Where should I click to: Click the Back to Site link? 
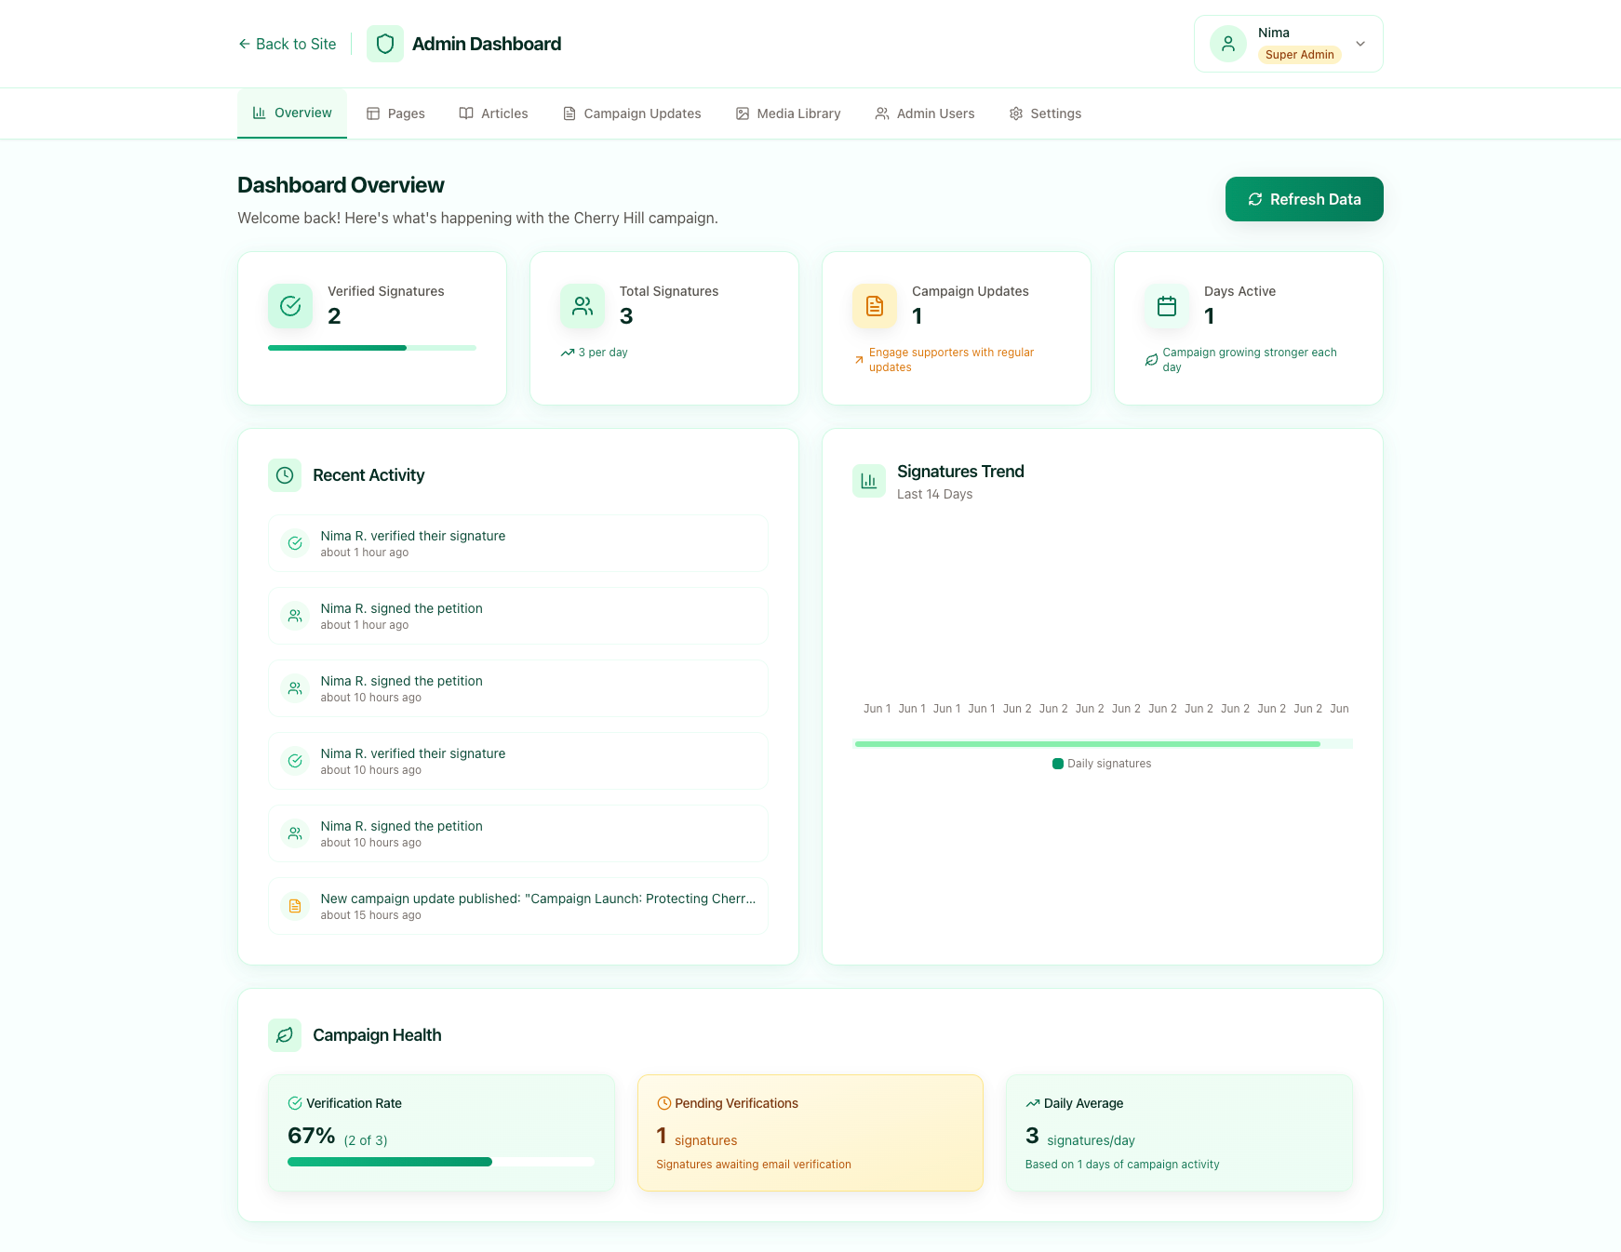tap(287, 44)
